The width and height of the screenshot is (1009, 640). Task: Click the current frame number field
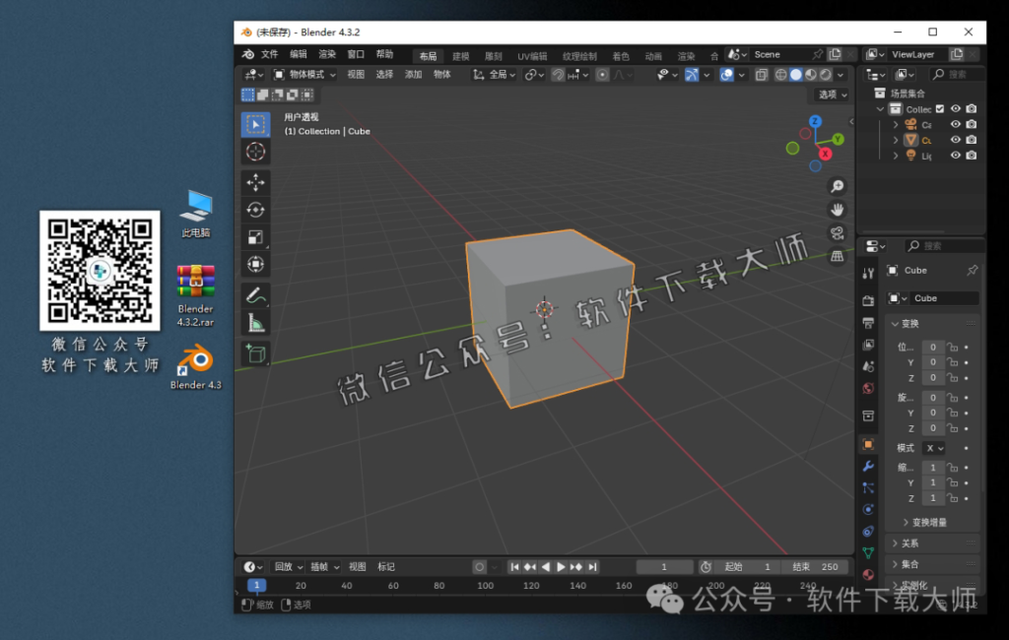(664, 566)
